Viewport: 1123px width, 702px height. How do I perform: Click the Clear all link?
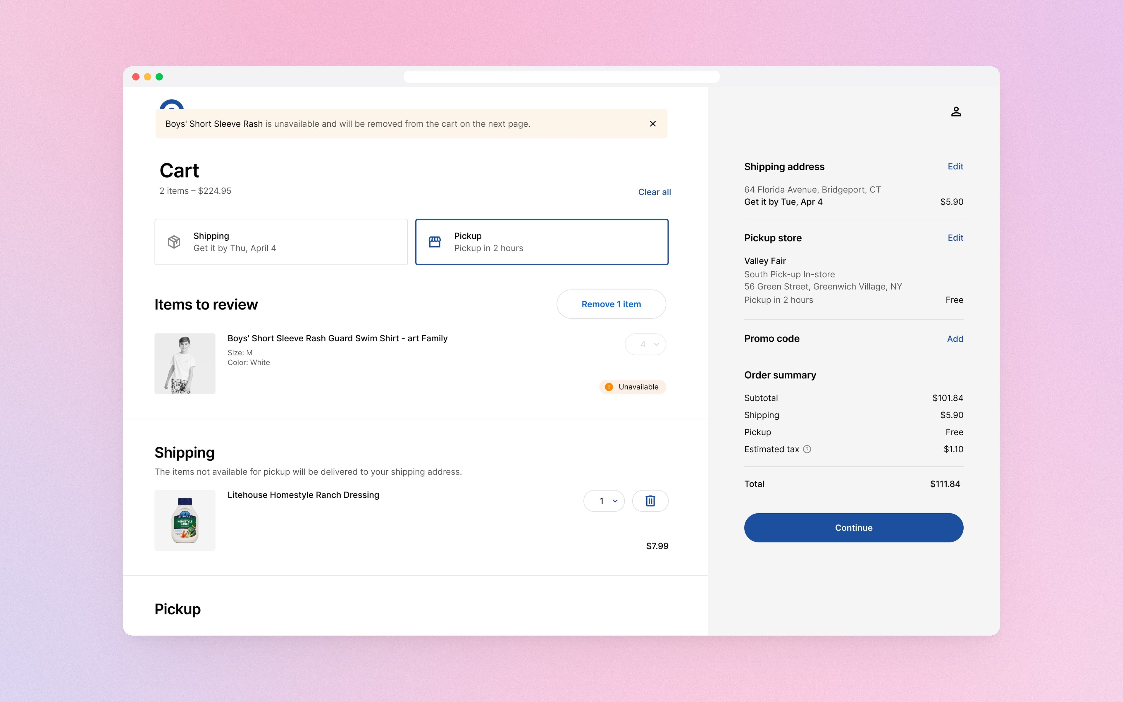tap(654, 192)
